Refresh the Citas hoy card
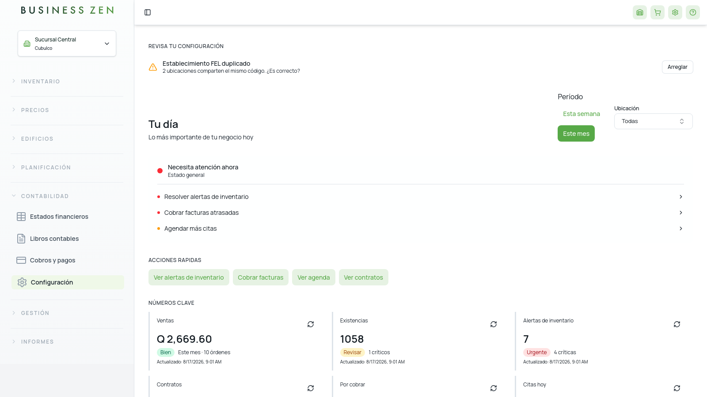The height and width of the screenshot is (397, 707). click(x=677, y=388)
